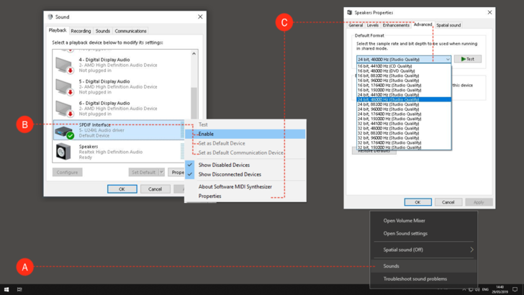Open the ENG language indicator
Screen dimensions: 524x295
click(x=485, y=289)
